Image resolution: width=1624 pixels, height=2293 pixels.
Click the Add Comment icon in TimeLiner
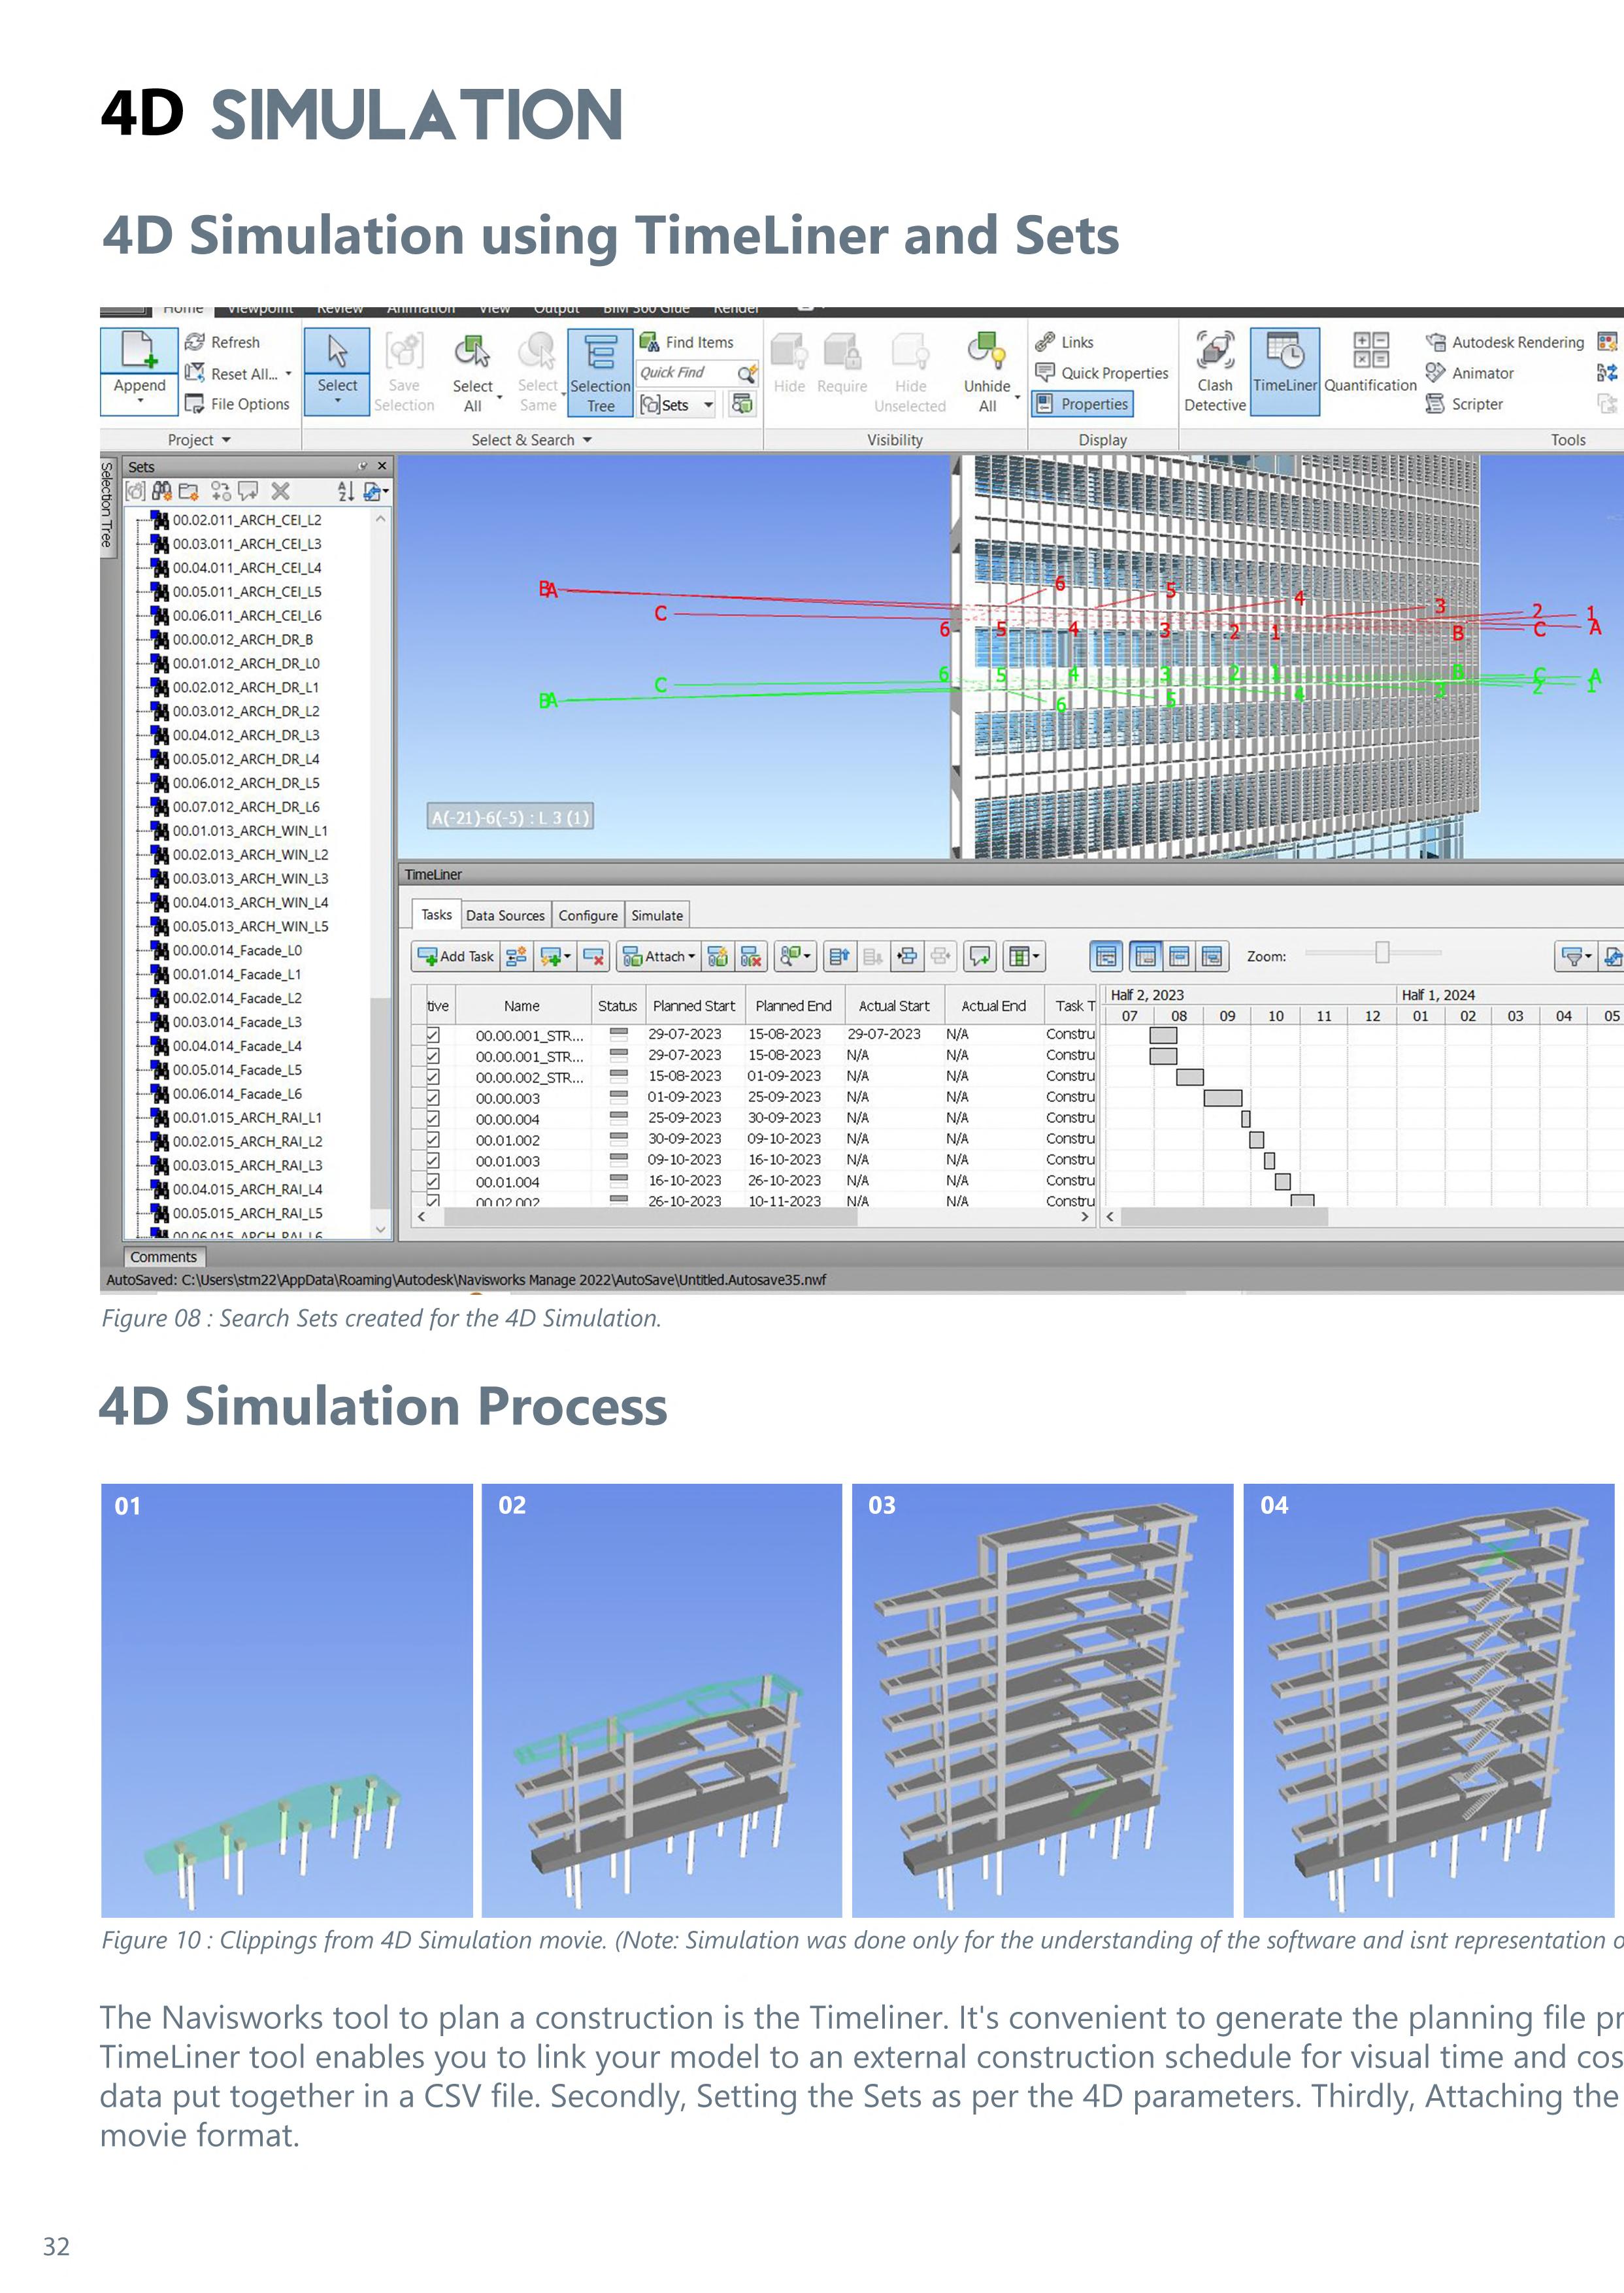[980, 957]
